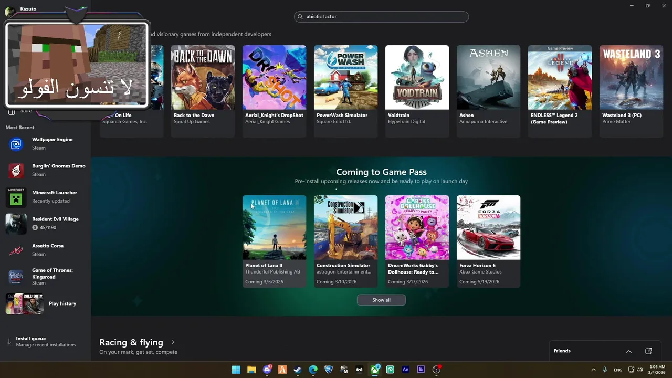Pop out the Friends panel
This screenshot has width=672, height=378.
(x=648, y=351)
